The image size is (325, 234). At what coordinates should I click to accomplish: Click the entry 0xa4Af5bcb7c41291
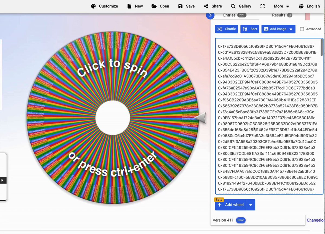click(x=264, y=58)
